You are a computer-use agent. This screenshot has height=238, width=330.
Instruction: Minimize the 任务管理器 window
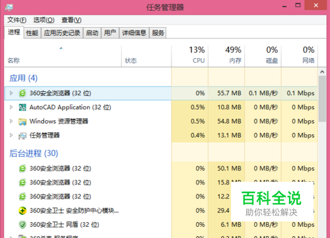284,6
